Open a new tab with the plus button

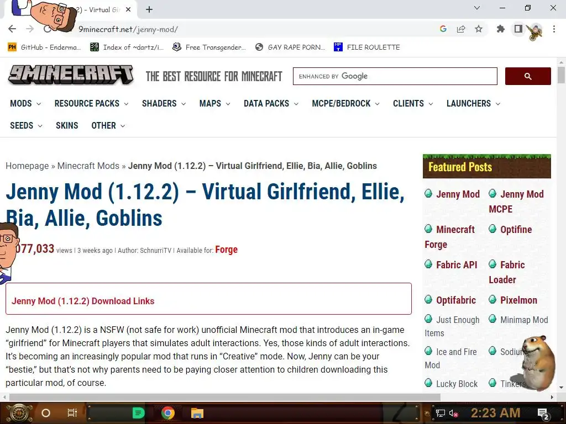(x=149, y=10)
